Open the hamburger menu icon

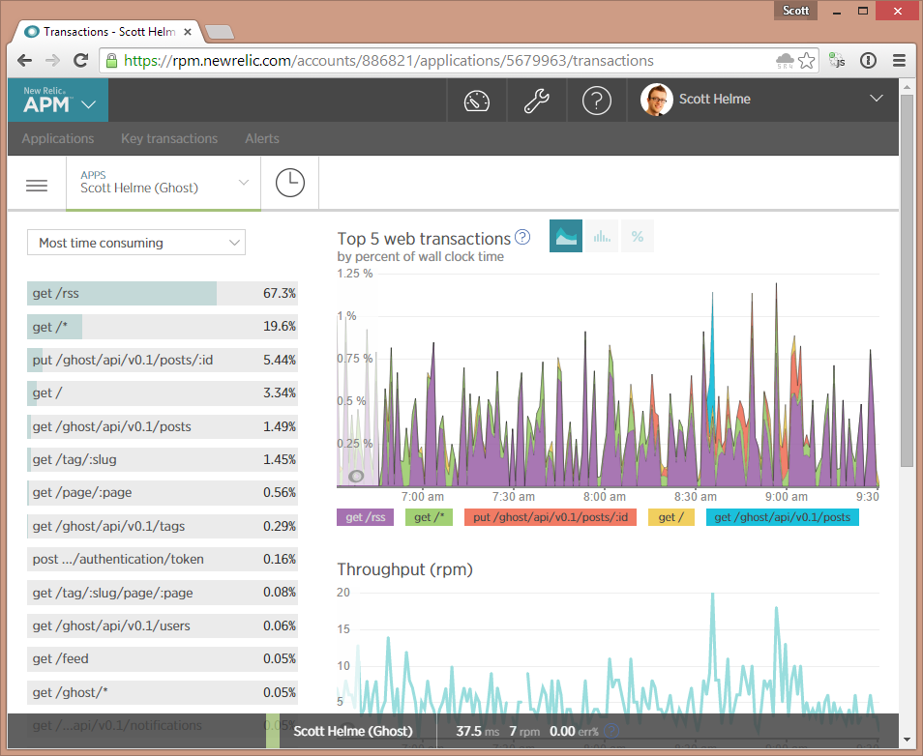(x=37, y=185)
